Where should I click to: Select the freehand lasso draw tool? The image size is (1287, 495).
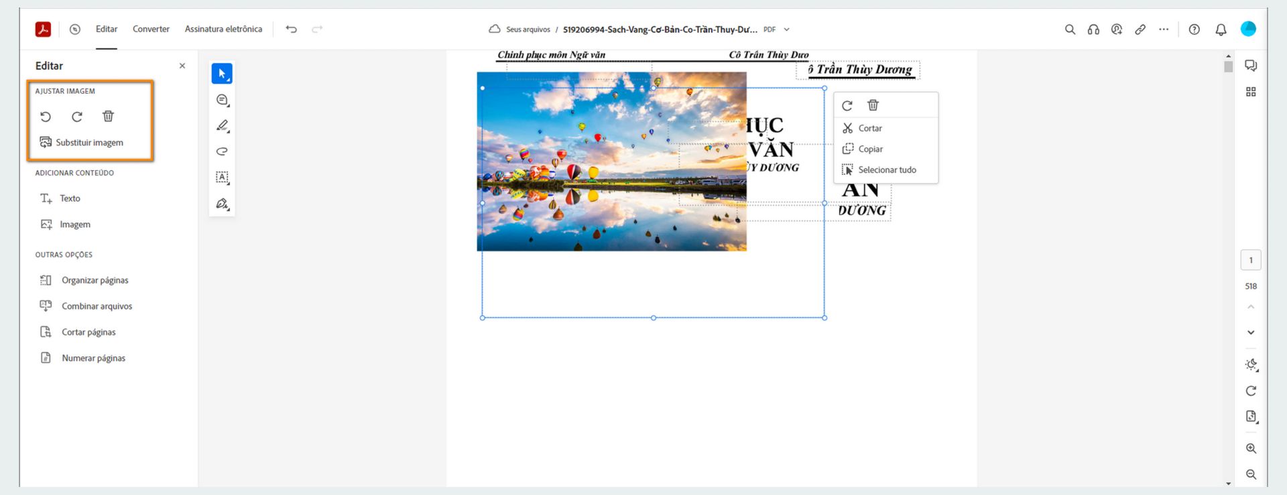pos(222,151)
